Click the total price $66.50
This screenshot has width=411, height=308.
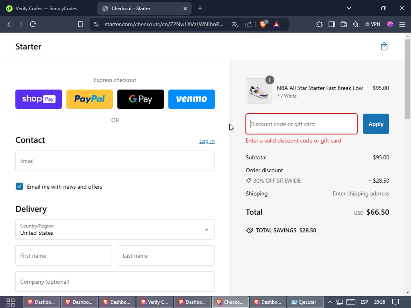point(378,212)
